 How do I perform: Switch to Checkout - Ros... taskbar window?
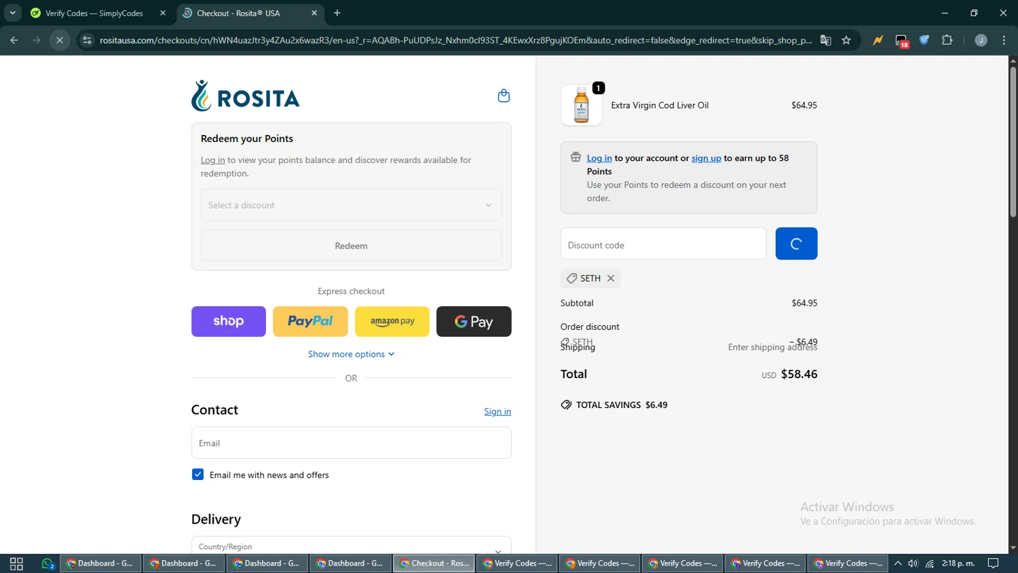[434, 563]
